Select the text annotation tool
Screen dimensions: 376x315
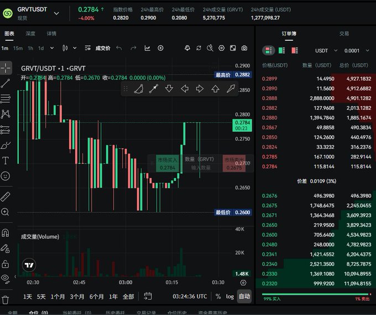[x=6, y=160]
